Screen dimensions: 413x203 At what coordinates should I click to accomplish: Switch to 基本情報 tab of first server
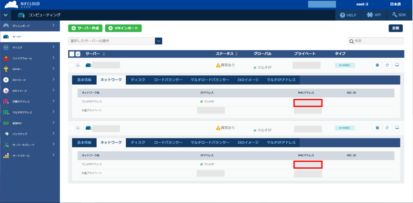[x=84, y=80]
